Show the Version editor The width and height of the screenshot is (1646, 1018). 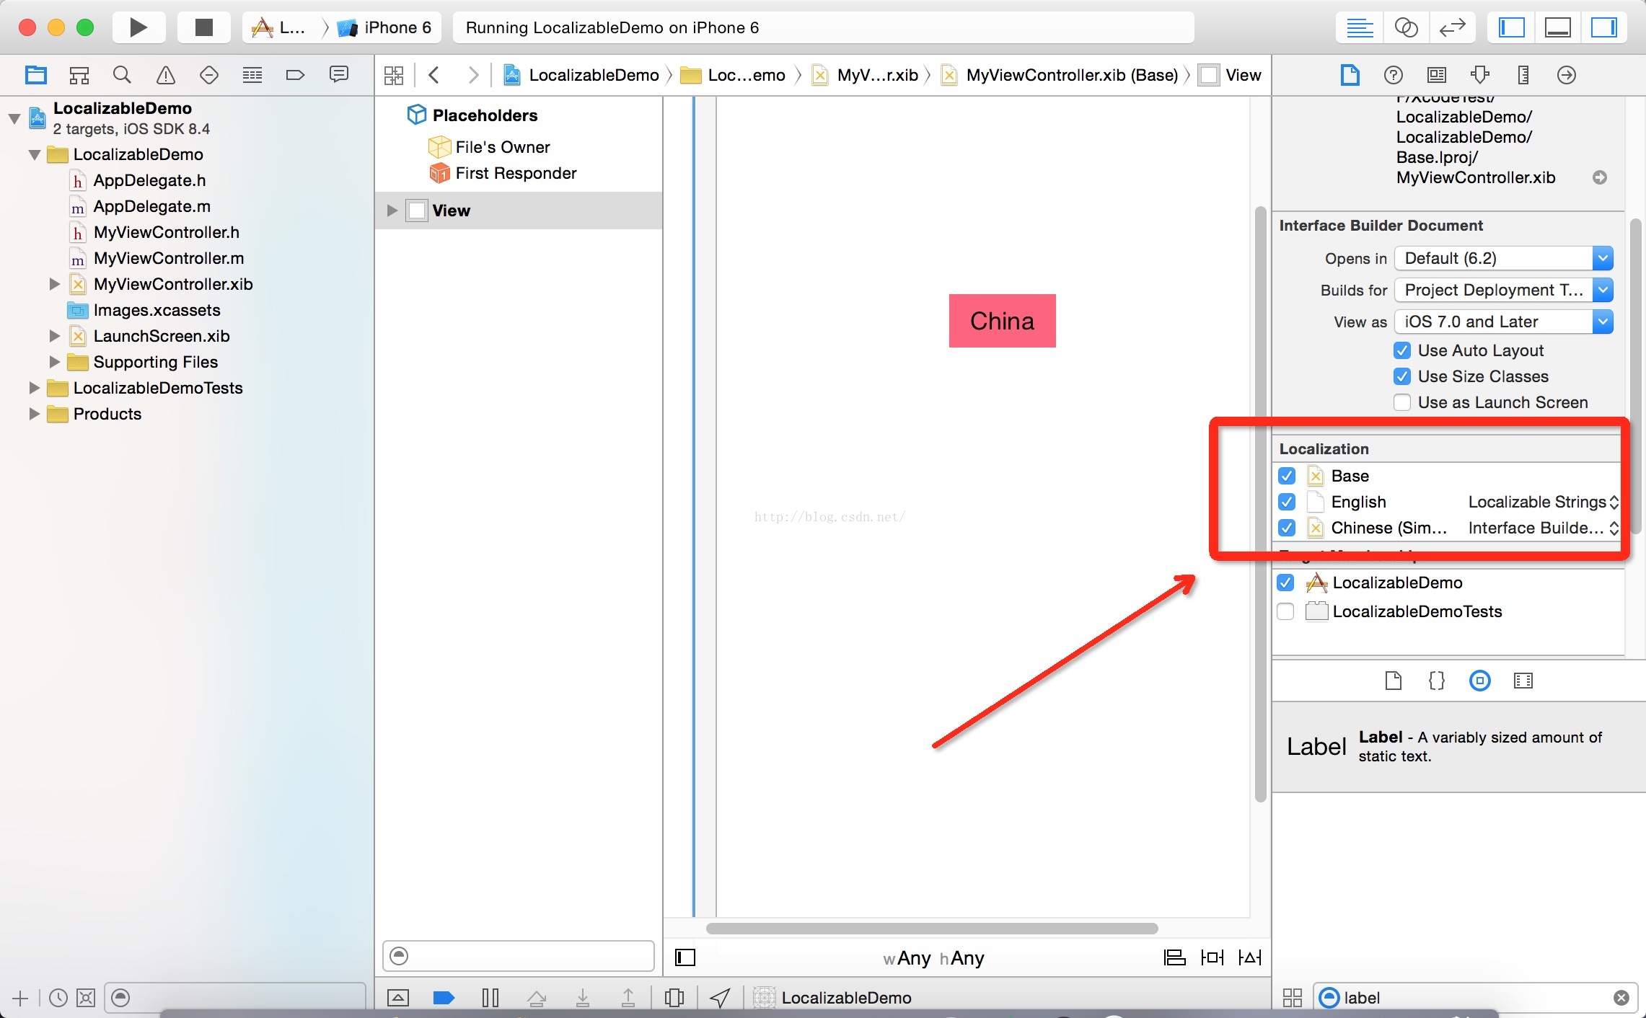tap(1452, 28)
